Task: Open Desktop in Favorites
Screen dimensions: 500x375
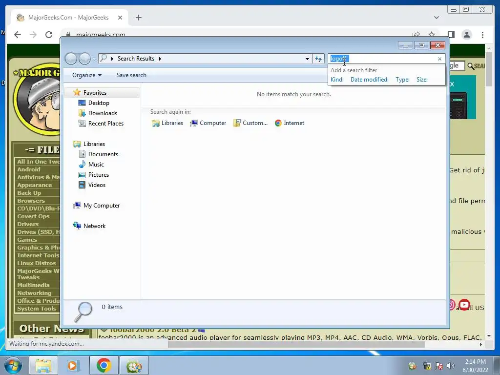Action: (x=99, y=103)
